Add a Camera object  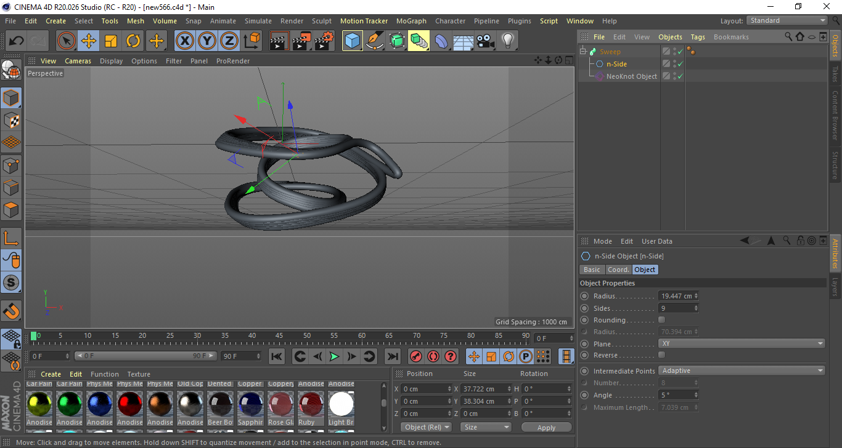click(485, 41)
